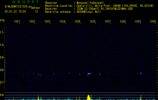158x100 pixels.
Task: Click the meteor count value 12
Action: click(36, 11)
